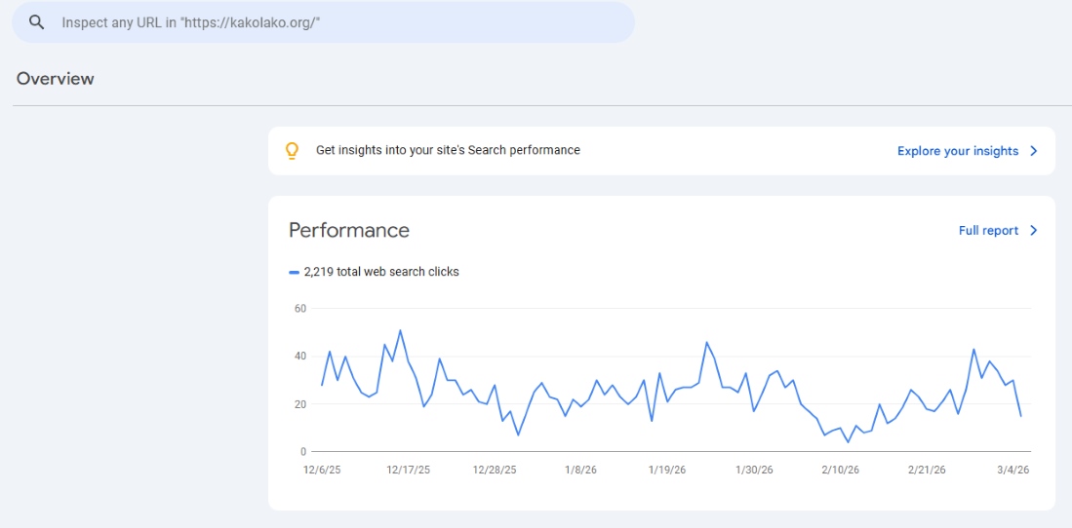This screenshot has height=528, width=1072.
Task: Click the 12/17/25 axis date label
Action: 408,470
